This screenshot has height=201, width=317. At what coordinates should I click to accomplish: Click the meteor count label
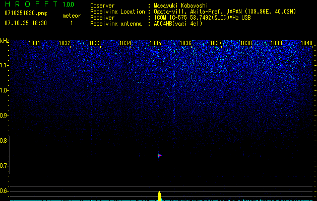71,16
